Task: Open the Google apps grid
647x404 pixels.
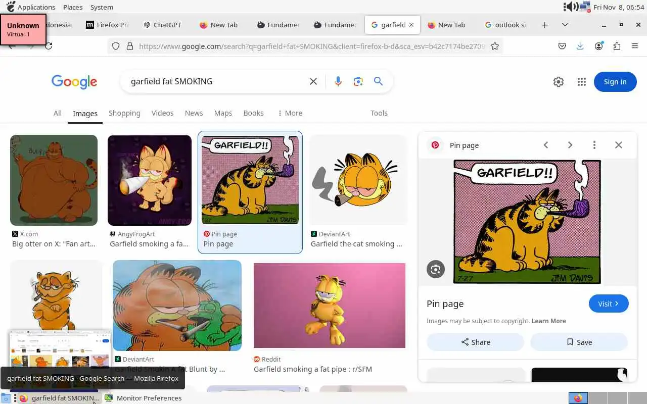Action: 582,82
